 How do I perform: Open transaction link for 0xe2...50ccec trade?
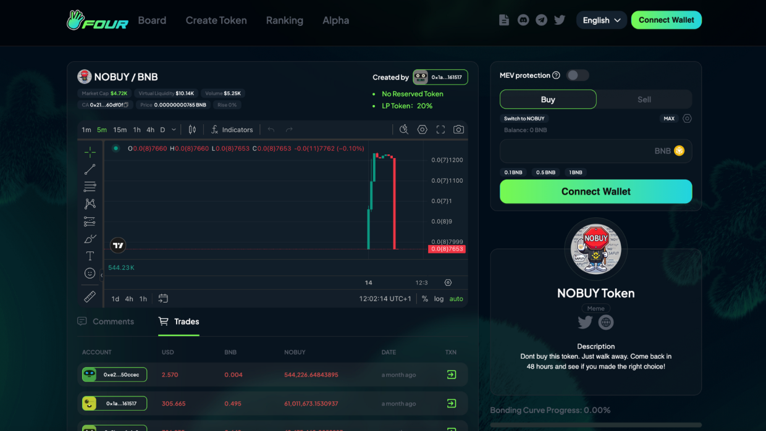coord(452,374)
